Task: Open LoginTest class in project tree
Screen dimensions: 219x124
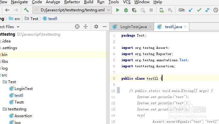Action: (x=21, y=89)
